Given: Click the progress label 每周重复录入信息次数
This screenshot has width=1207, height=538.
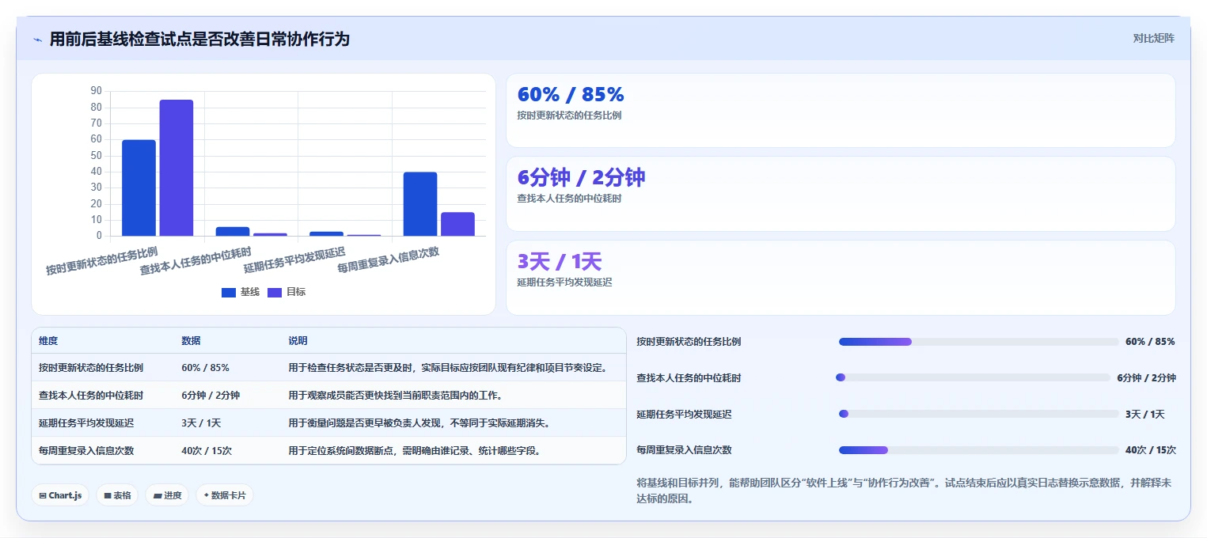Looking at the screenshot, I should 684,450.
